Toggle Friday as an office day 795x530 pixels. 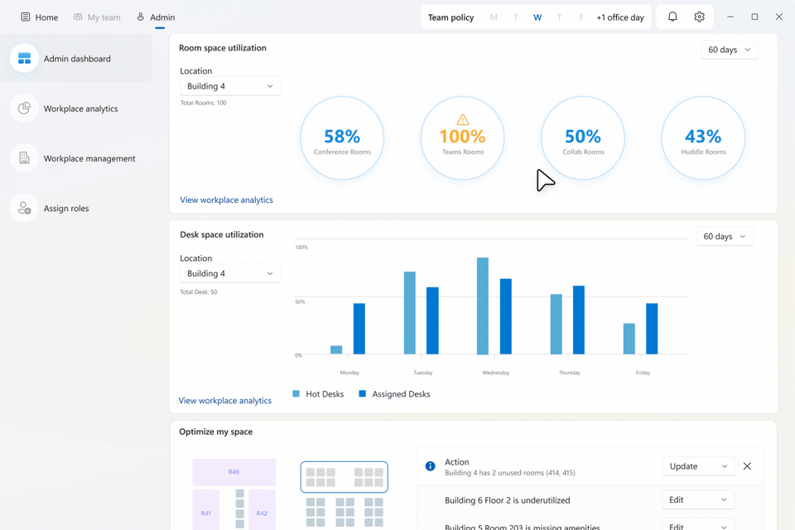(580, 17)
